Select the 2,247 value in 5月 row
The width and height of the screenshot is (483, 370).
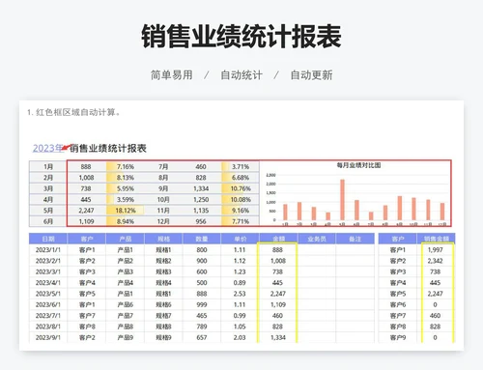[86, 211]
